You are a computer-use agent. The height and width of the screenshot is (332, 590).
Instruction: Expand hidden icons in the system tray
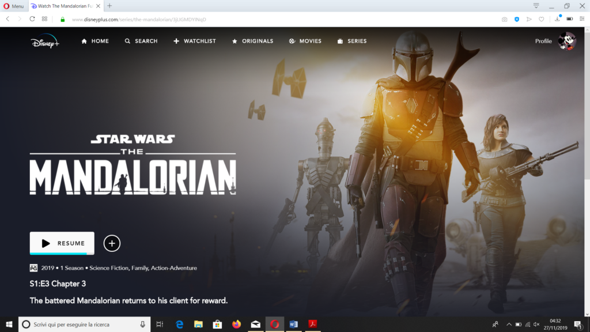point(509,324)
